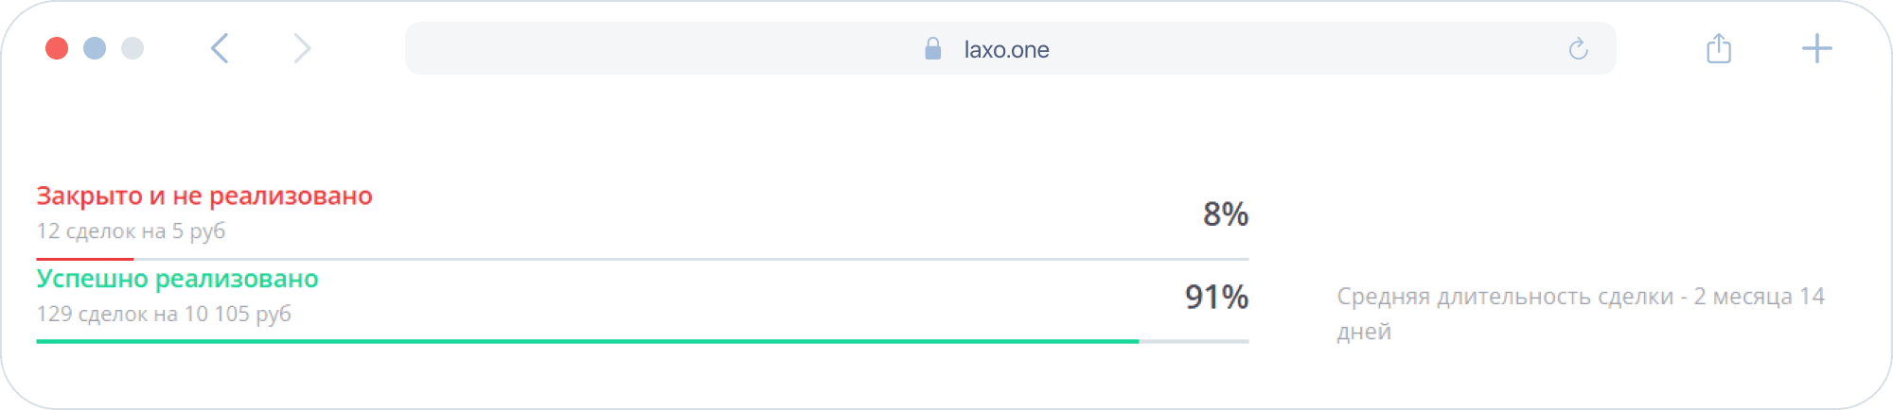
Task: Click the browser forward arrow
Action: click(302, 48)
